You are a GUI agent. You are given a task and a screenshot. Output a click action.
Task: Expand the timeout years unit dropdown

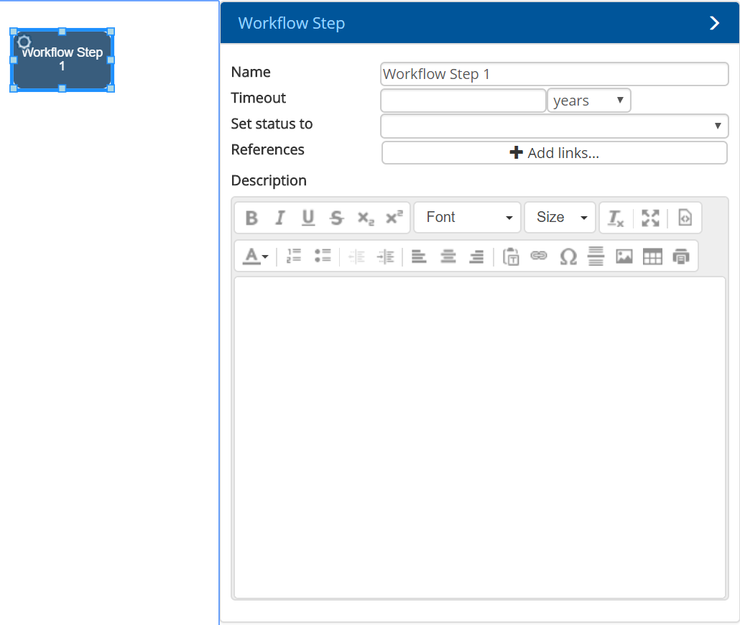tap(588, 101)
